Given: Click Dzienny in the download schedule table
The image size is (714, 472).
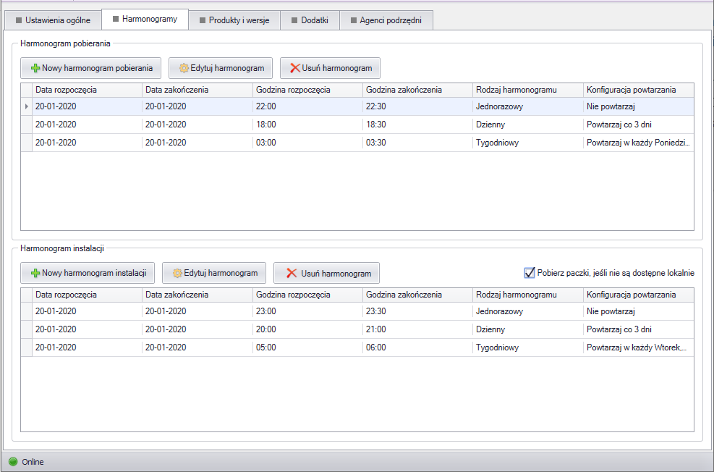Looking at the screenshot, I should [528, 125].
